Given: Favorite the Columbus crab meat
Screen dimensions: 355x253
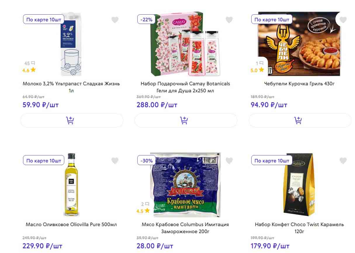Looking at the screenshot, I should pos(229,161).
